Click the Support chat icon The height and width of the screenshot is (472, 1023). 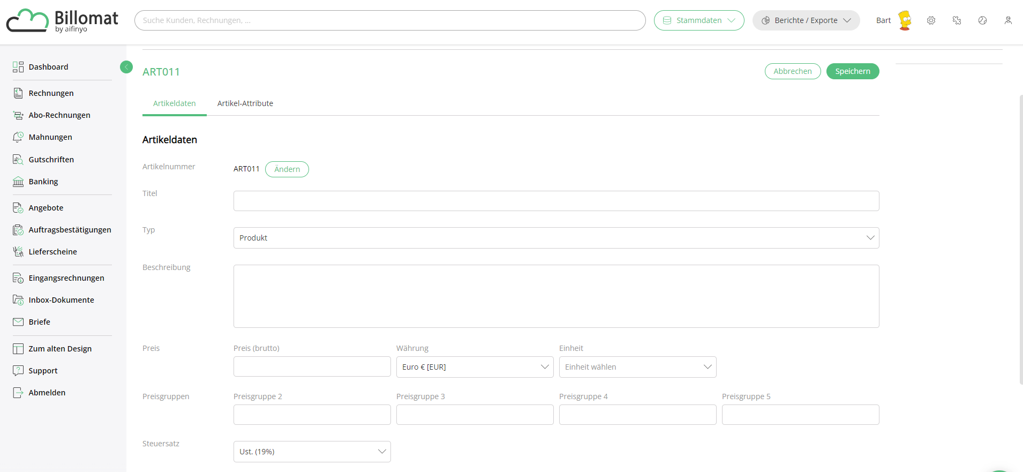[18, 371]
